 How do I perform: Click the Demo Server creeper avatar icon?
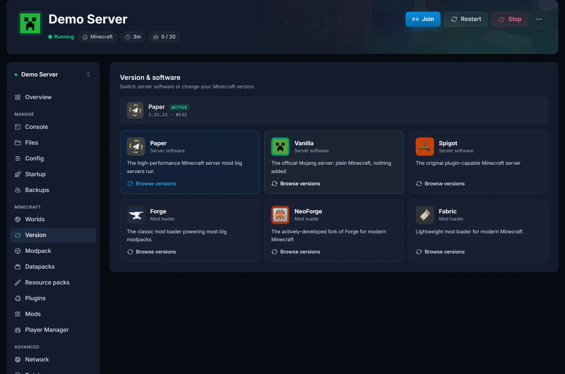(30, 23)
